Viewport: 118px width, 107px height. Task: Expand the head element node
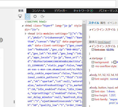coord(26,34)
